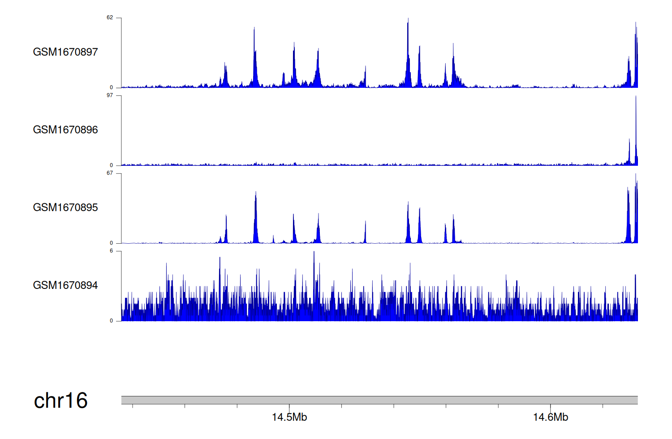This screenshot has height=439, width=672.
Task: Click the chr16 chromosome label
Action: pyautogui.click(x=61, y=400)
